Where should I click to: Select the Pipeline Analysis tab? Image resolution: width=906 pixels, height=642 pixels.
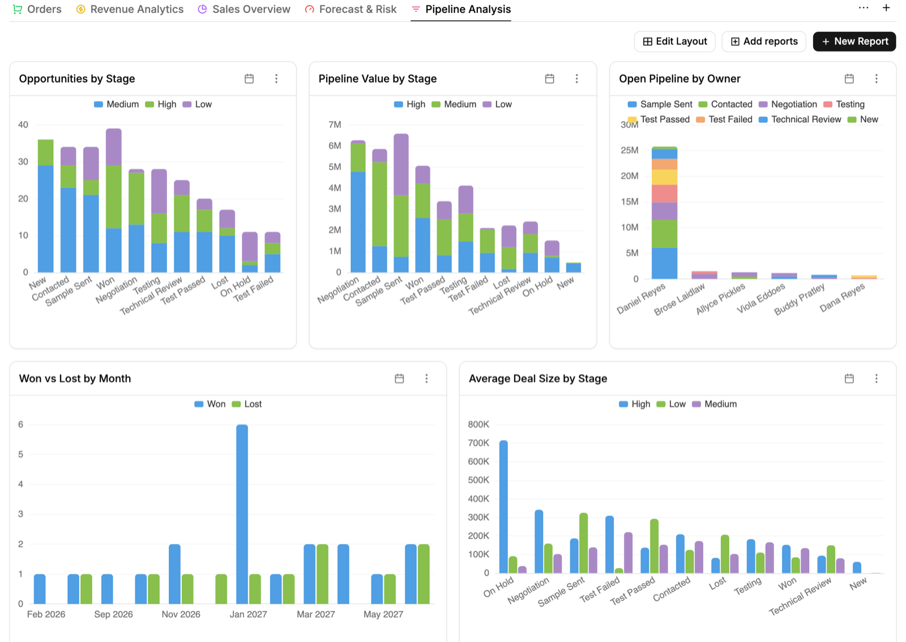tap(461, 9)
